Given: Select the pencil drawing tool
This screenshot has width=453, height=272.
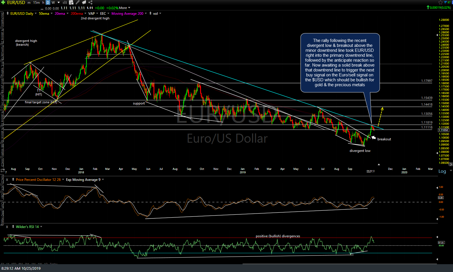Looking at the screenshot, I should pos(78,2).
